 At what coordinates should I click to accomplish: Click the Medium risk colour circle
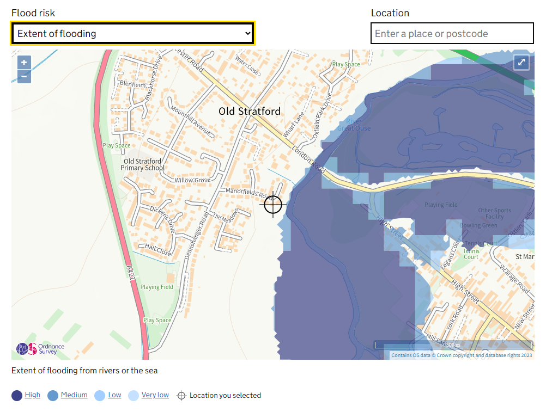click(x=53, y=396)
